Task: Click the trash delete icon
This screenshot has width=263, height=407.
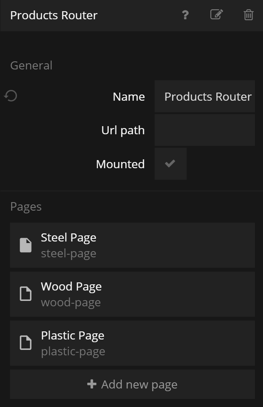Action: pyautogui.click(x=248, y=15)
